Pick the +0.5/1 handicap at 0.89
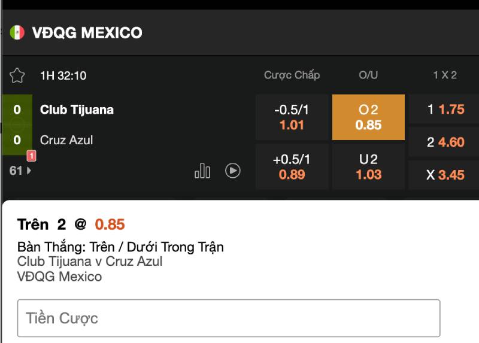Screen dimensions: 479x343 click(x=292, y=167)
